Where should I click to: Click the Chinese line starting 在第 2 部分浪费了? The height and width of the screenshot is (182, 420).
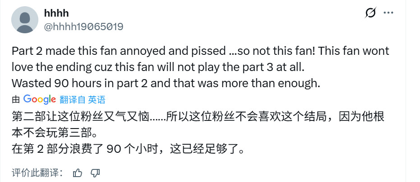click(x=129, y=150)
